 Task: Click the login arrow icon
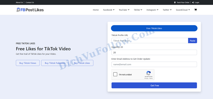tap(193, 2)
